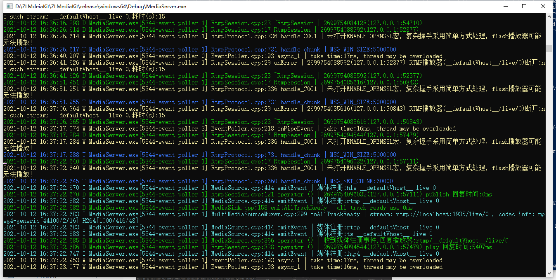Click the all track ready use 0ms line
556x280 pixels.
pyautogui.click(x=208, y=208)
